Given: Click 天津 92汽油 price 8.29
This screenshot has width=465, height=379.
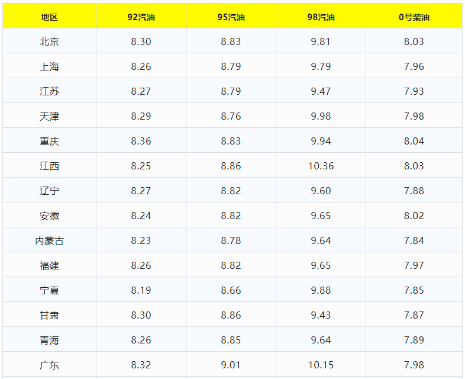Looking at the screenshot, I should (x=141, y=116).
